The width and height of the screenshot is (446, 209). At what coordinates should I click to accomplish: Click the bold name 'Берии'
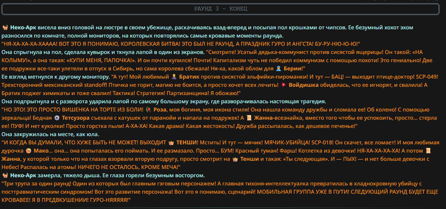tap(292, 69)
